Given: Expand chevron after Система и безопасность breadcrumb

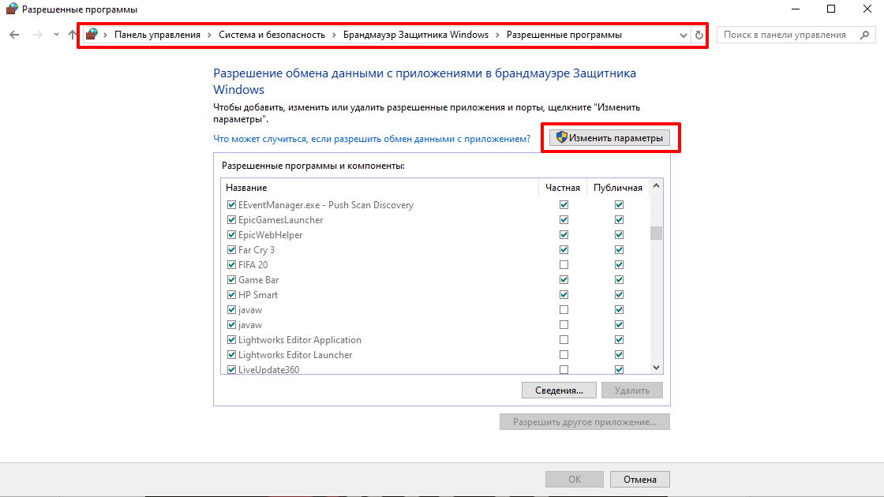Looking at the screenshot, I should [x=335, y=35].
